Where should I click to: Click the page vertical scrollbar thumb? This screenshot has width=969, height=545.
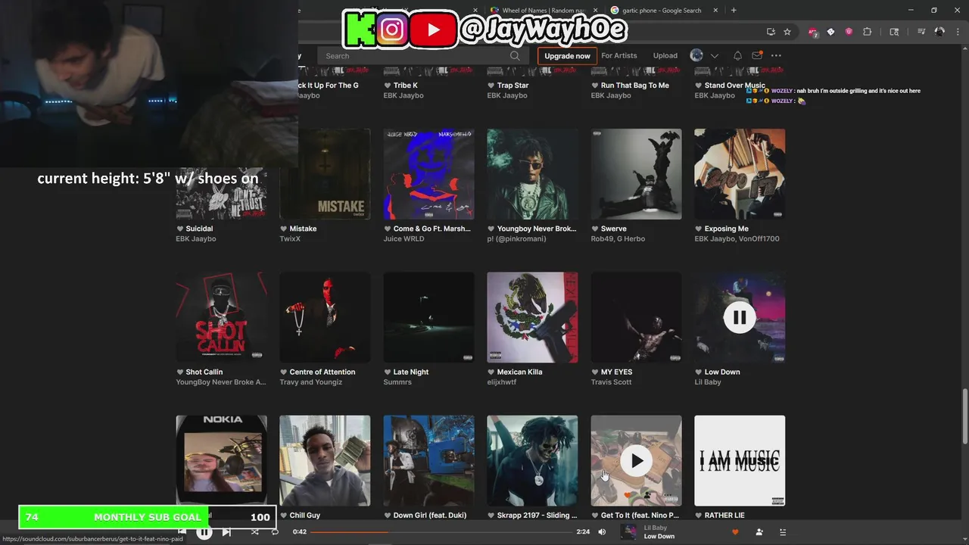point(965,416)
